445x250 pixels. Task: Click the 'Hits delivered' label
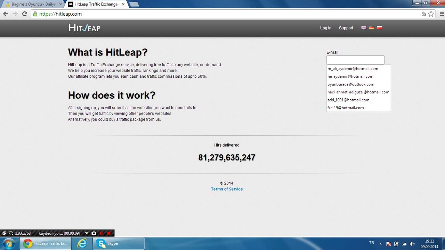click(227, 145)
